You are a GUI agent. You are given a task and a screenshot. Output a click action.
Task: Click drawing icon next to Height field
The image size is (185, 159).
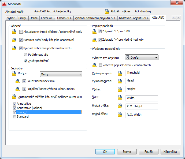(120, 90)
